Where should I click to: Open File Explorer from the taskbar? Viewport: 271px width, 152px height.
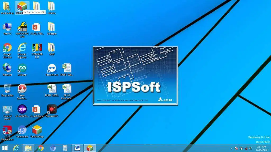[x=28, y=148]
